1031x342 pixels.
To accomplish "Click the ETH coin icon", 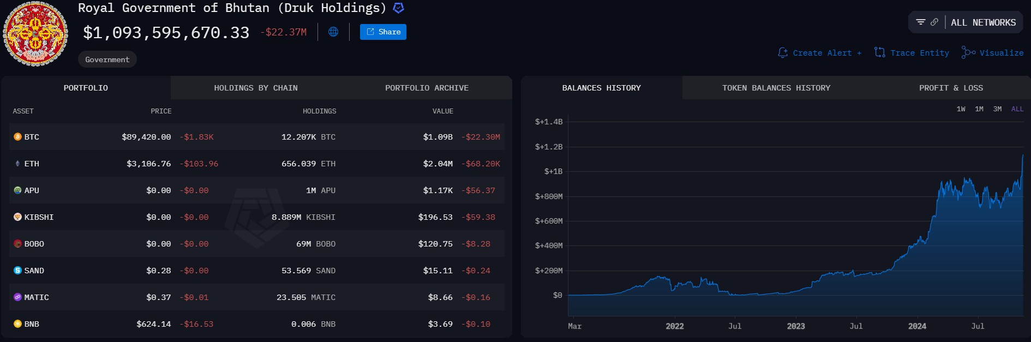I will 17,164.
